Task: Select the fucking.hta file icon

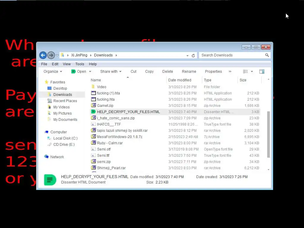Action: tap(94, 99)
